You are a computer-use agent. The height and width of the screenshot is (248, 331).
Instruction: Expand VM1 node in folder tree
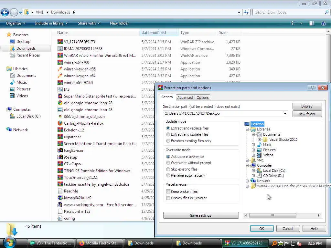tap(247, 160)
